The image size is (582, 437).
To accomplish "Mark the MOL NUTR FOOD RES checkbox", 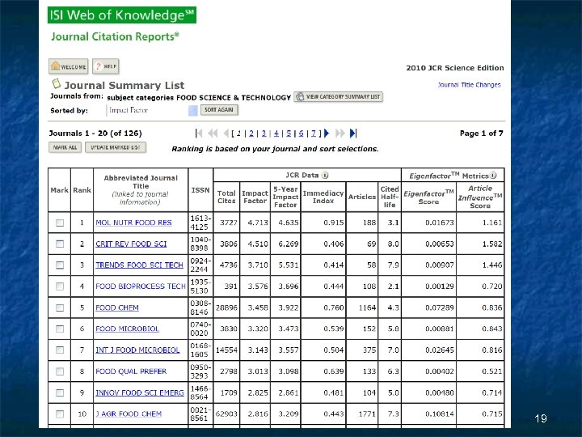I will point(59,223).
